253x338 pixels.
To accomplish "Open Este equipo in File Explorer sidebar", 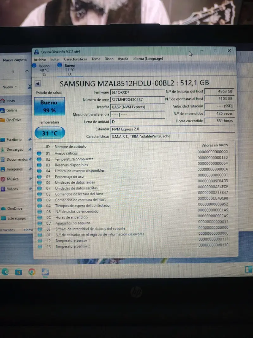I will (16, 218).
